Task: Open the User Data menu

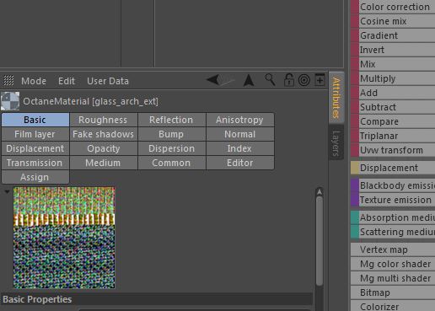Action: click(x=108, y=81)
